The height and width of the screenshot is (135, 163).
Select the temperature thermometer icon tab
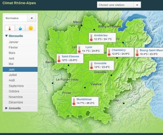pos(10,28)
